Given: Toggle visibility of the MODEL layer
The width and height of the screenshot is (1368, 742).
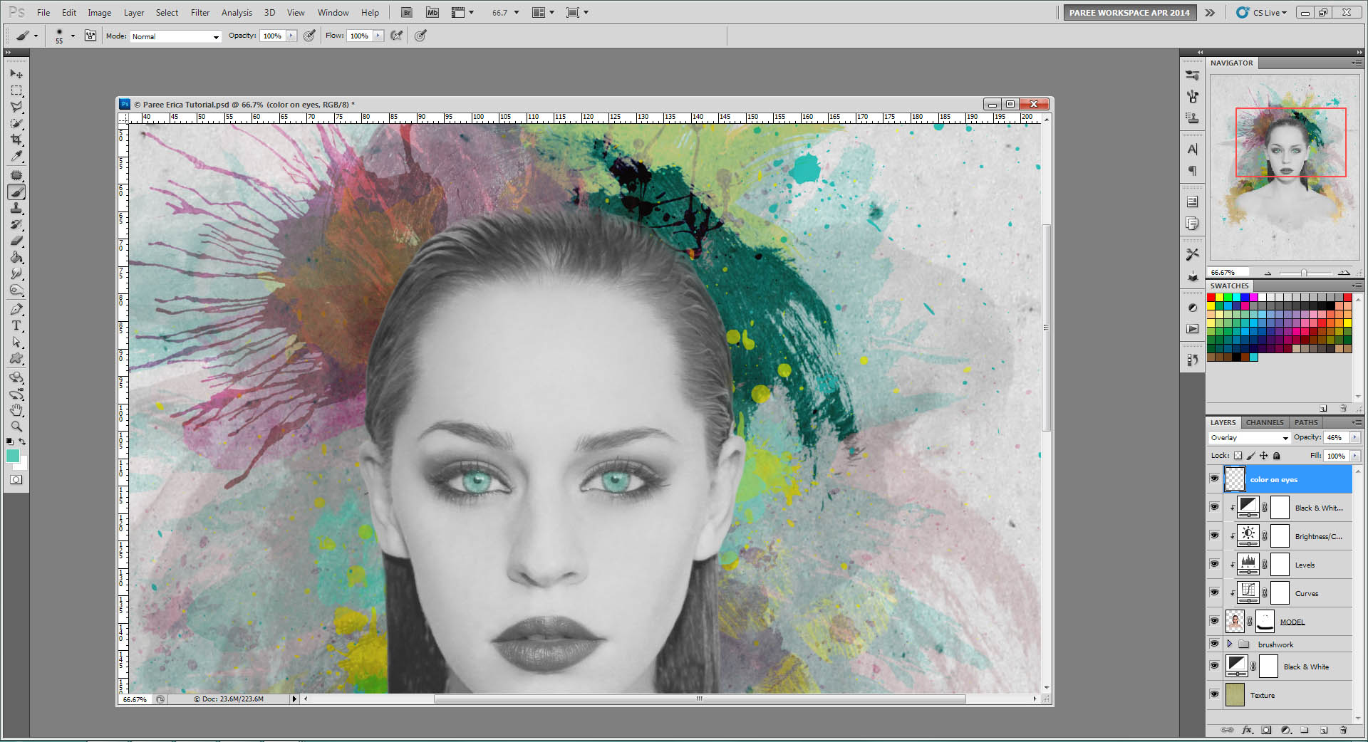Looking at the screenshot, I should (x=1215, y=621).
